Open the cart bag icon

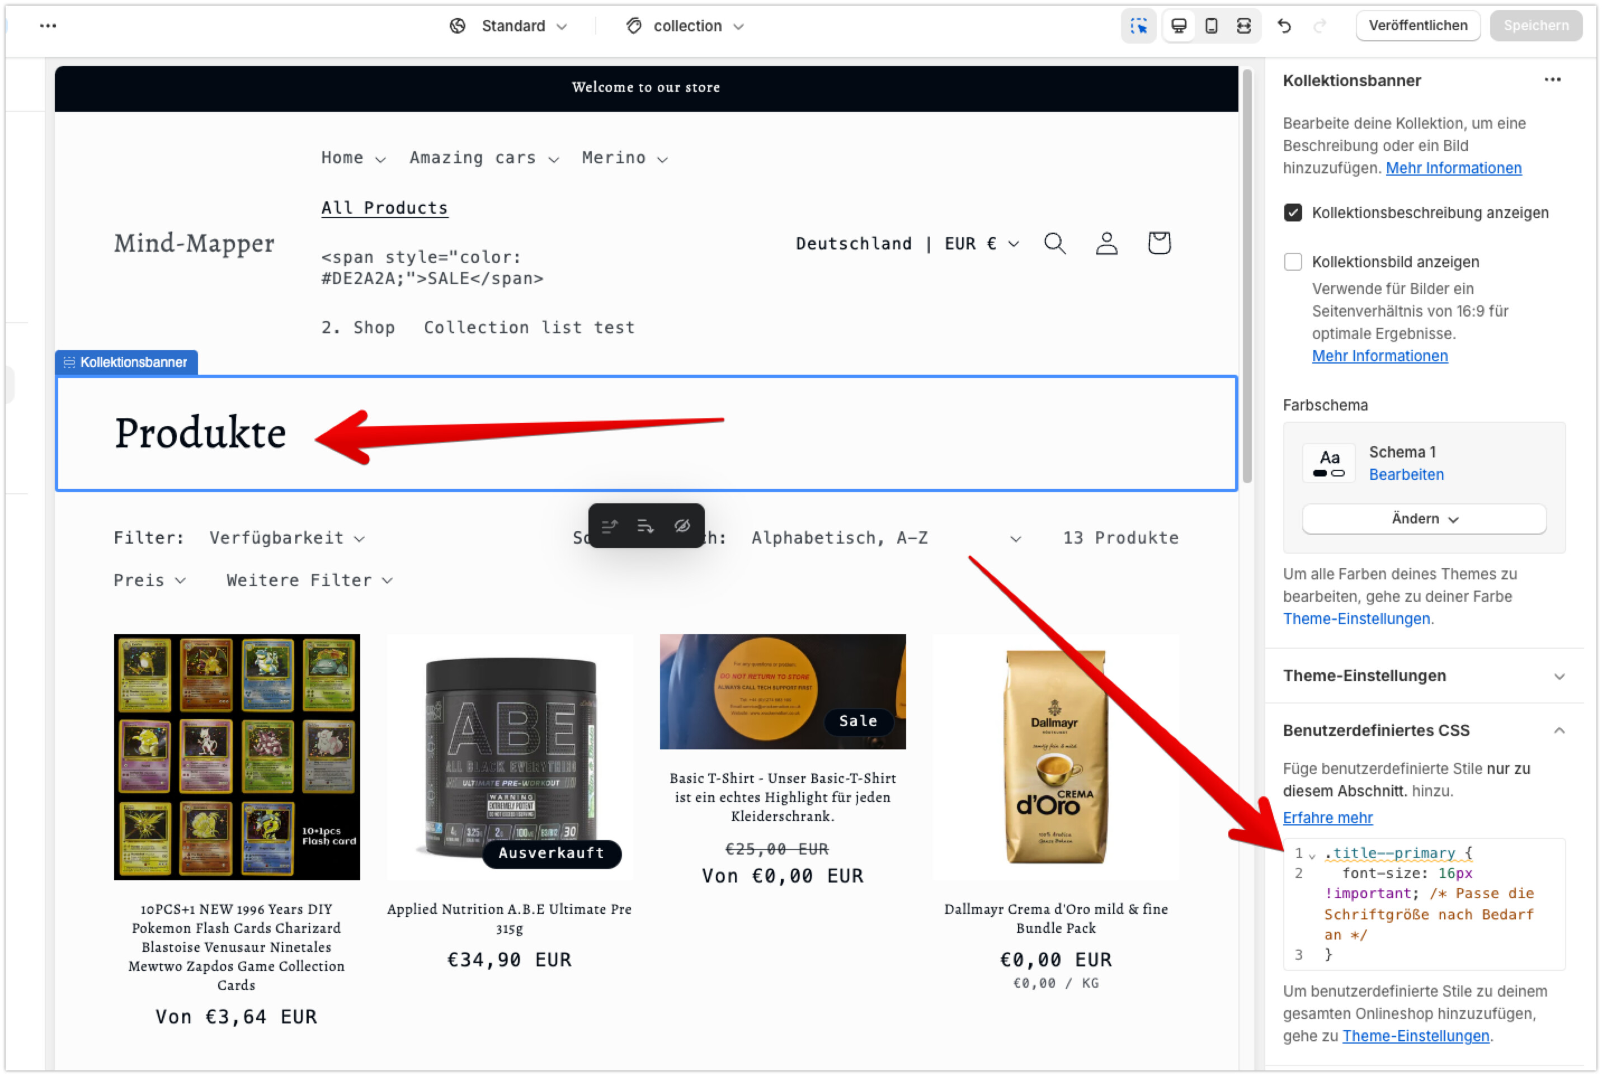pos(1160,243)
